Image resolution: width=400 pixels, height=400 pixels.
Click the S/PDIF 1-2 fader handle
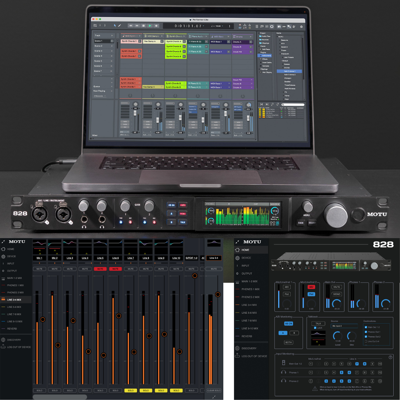pyautogui.click(x=195, y=276)
